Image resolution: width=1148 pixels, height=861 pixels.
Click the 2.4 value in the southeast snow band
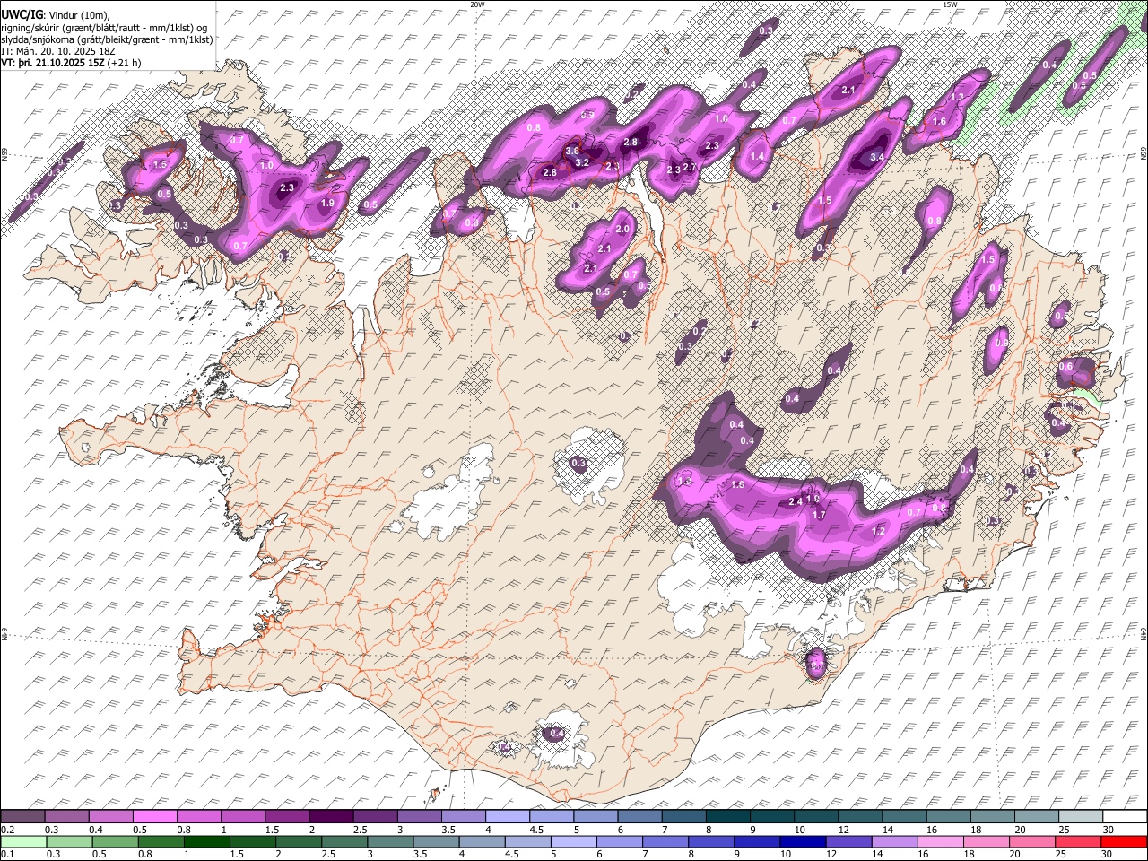(x=796, y=501)
